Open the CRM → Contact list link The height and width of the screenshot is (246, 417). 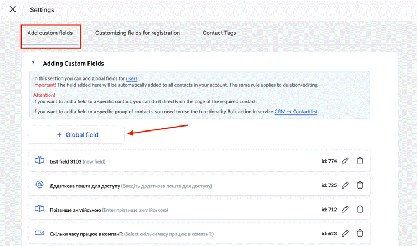[x=296, y=112]
